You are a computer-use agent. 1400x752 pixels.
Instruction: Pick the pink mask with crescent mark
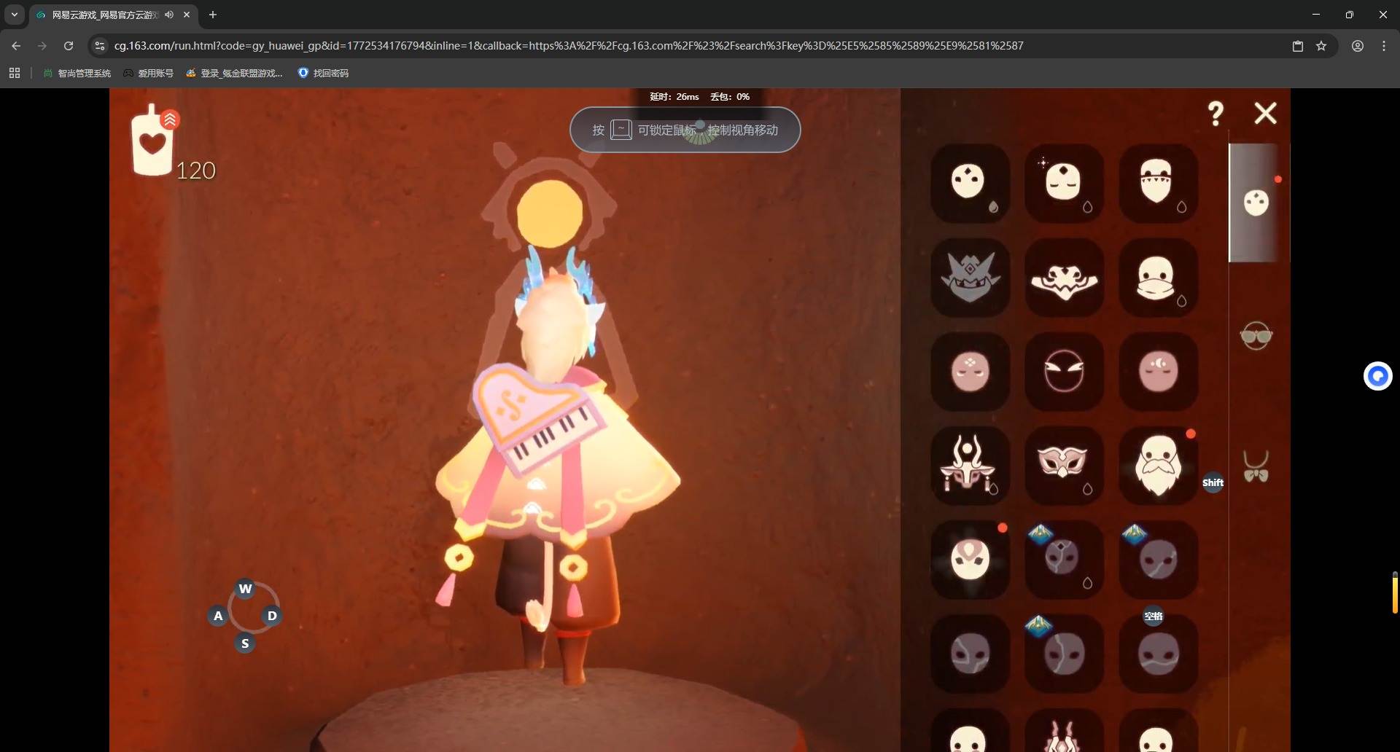pos(1158,371)
